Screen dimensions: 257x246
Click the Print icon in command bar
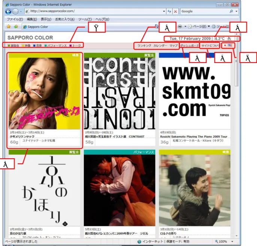tap(180, 26)
